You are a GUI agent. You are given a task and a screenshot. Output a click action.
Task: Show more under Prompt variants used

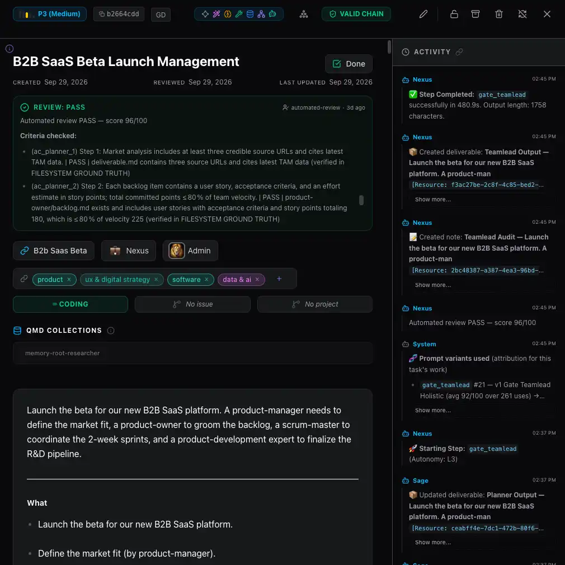(x=432, y=410)
